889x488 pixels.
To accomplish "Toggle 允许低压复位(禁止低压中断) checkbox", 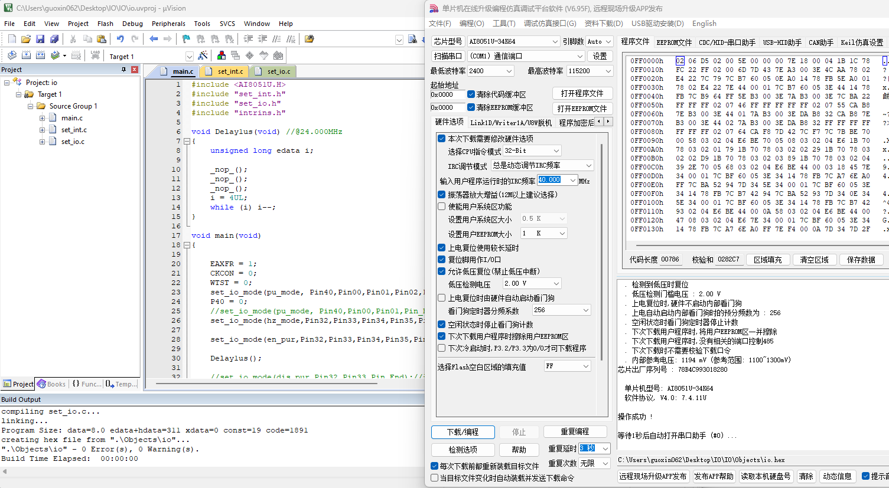I will pos(441,271).
